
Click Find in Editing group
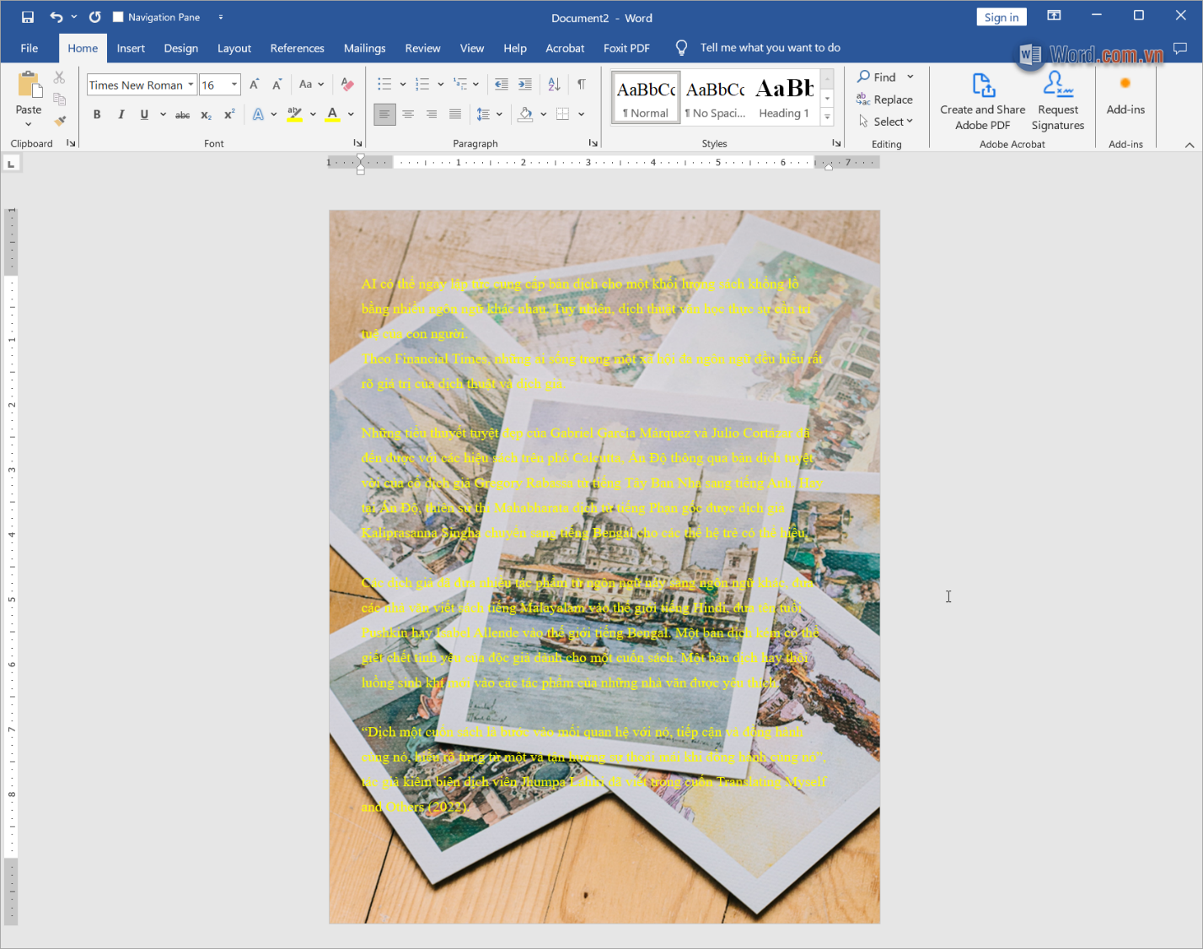point(877,77)
